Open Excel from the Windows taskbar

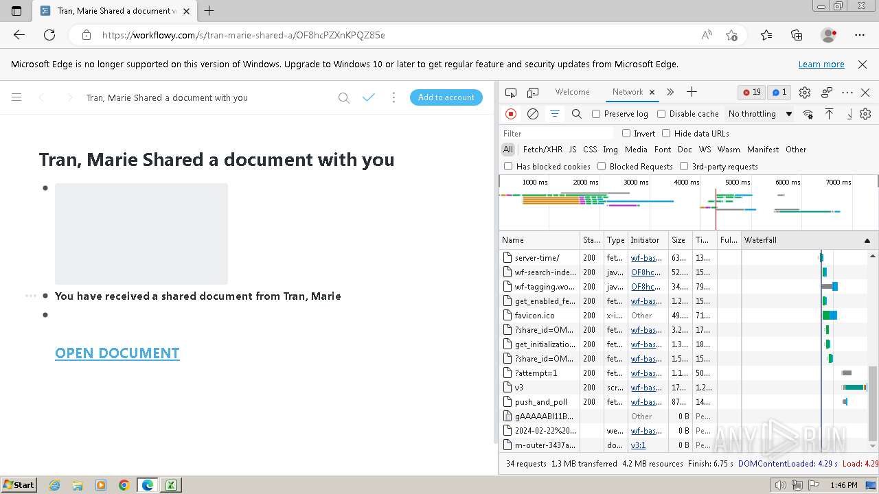tap(170, 485)
